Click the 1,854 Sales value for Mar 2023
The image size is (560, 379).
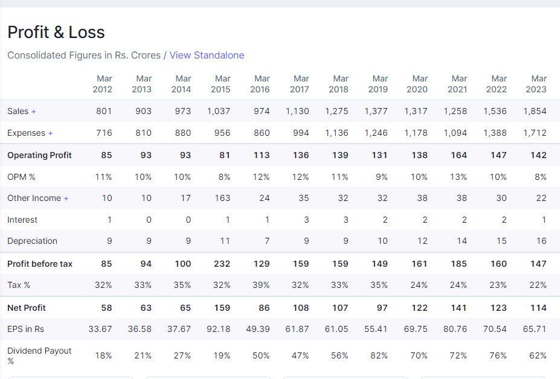click(x=535, y=111)
